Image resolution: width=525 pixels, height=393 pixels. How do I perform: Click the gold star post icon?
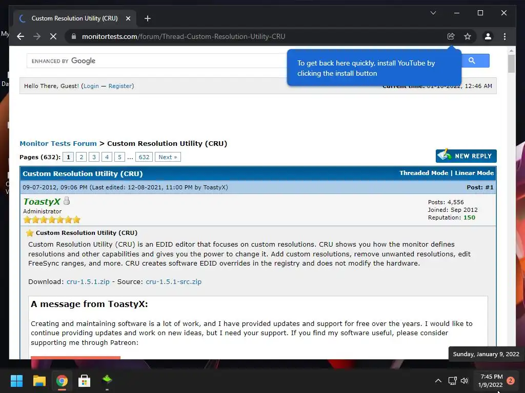coord(29,233)
